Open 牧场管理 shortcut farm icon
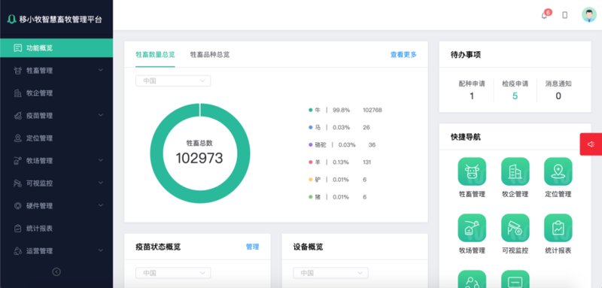This screenshot has height=288, width=602. pos(472,228)
